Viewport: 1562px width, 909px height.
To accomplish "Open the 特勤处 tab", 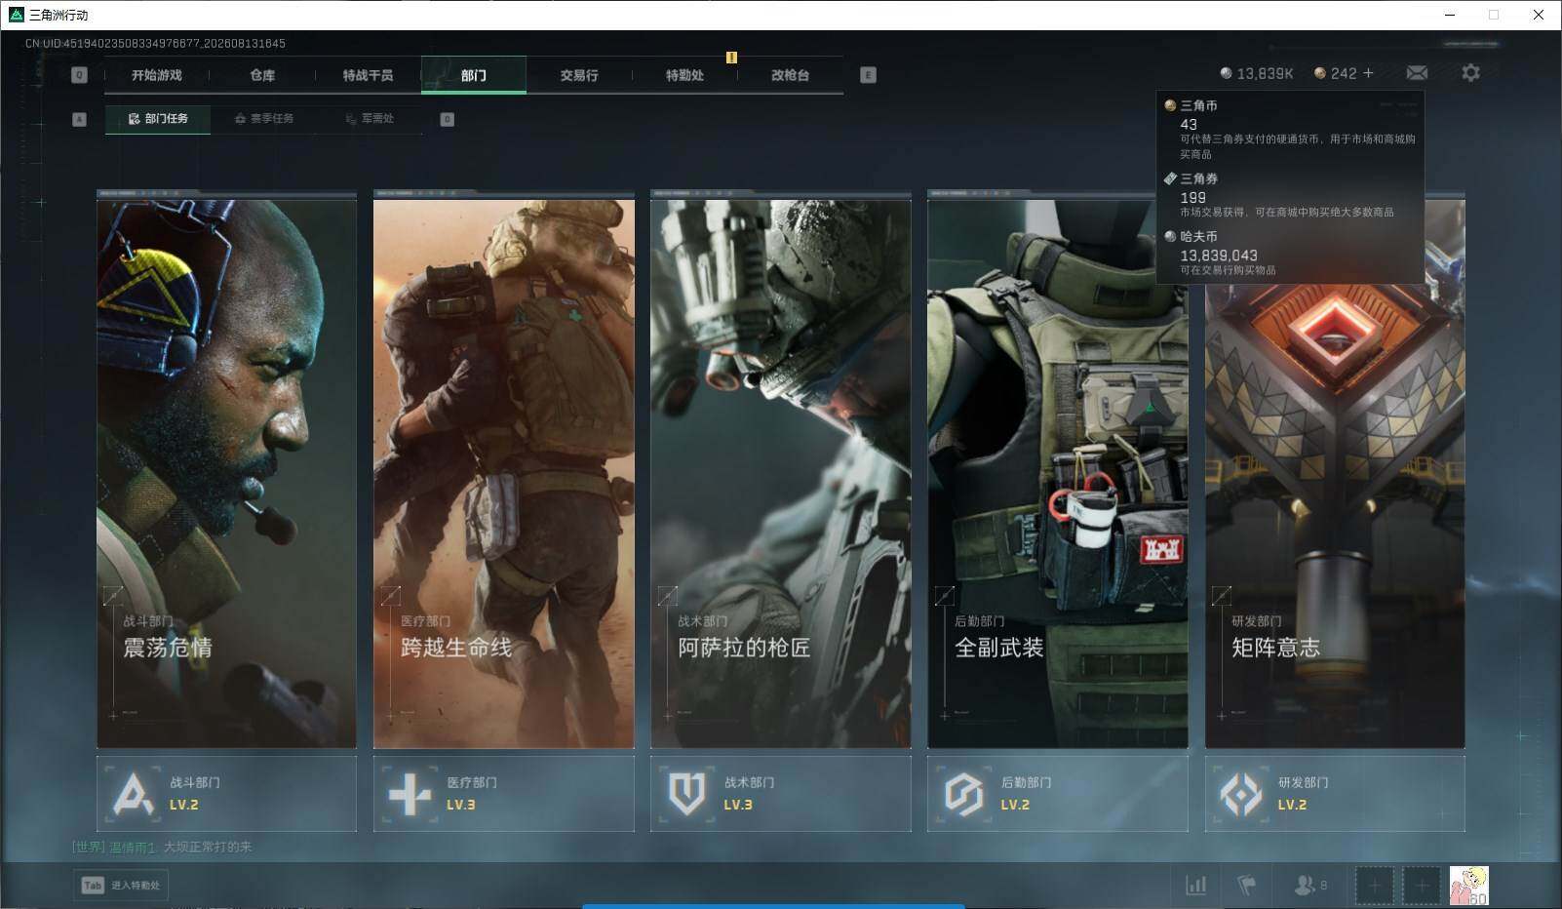I will coord(684,75).
